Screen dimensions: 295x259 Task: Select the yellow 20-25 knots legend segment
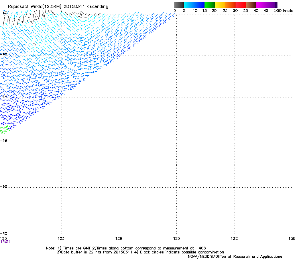[x=220, y=5]
